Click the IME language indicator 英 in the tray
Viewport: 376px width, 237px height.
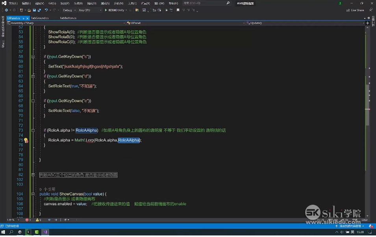352,232
